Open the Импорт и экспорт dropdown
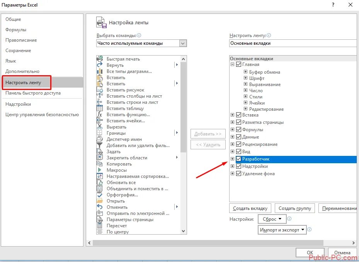 282,230
